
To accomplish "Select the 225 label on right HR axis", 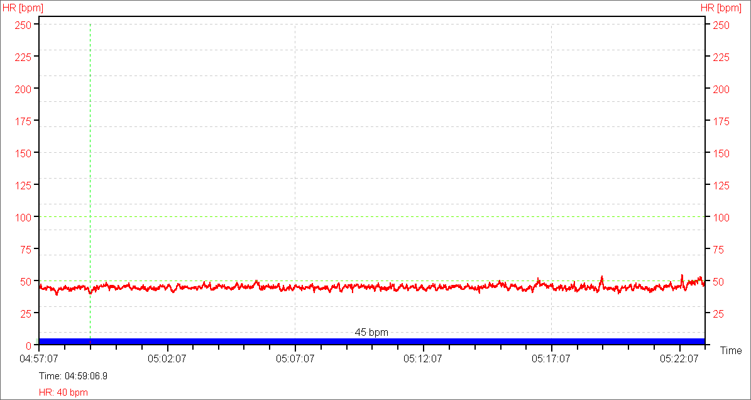I will click(721, 57).
